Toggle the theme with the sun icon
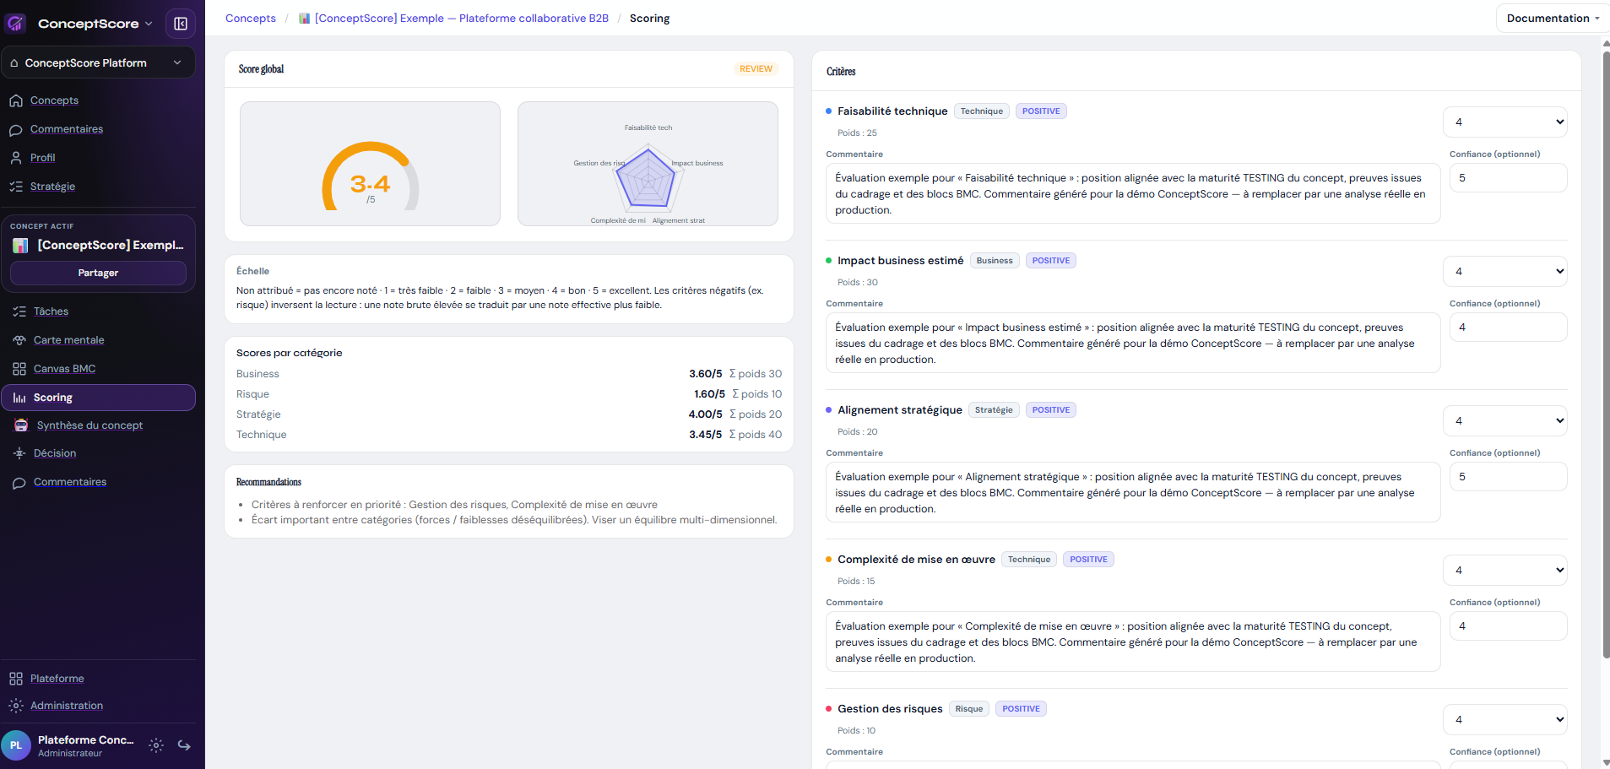The height and width of the screenshot is (769, 1610). pyautogui.click(x=155, y=745)
